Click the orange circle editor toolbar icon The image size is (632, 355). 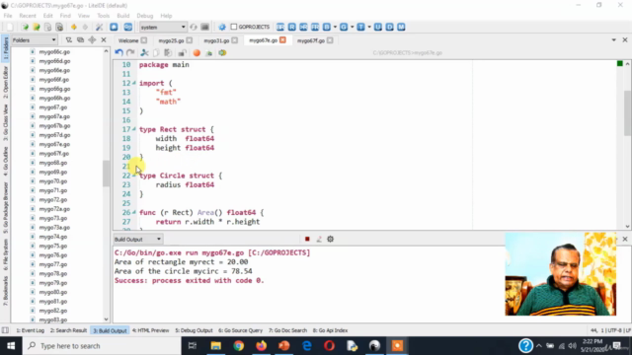pyautogui.click(x=197, y=52)
